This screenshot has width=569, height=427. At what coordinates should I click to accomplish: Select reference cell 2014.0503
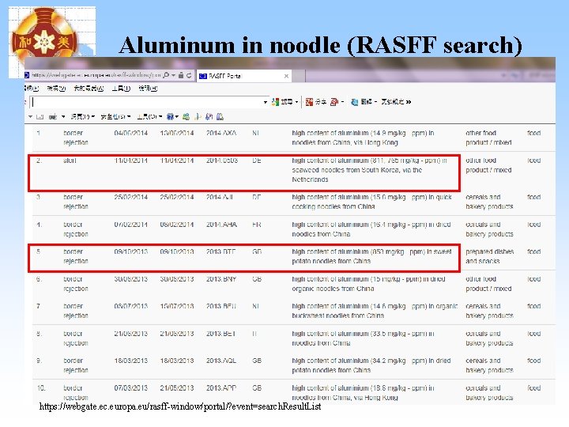coord(222,161)
